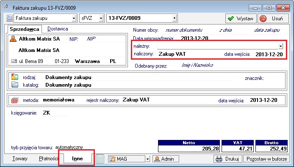Click the rejestr naliczony Zakup VAT value
This screenshot has height=167, width=294.
point(136,100)
